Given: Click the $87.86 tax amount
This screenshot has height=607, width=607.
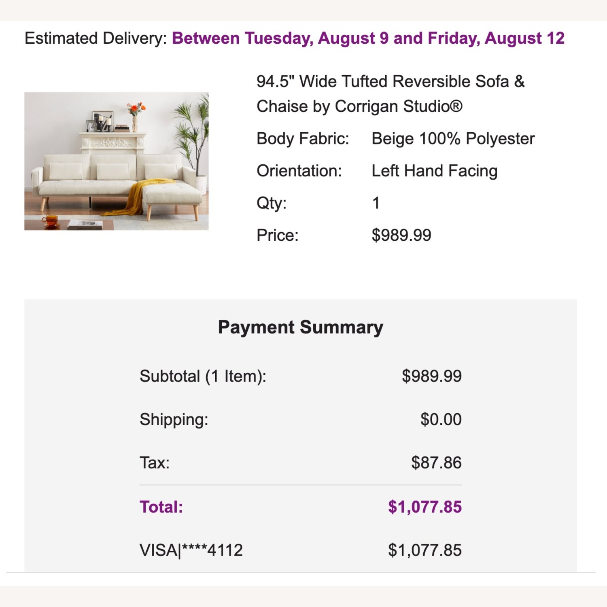Looking at the screenshot, I should 436,463.
